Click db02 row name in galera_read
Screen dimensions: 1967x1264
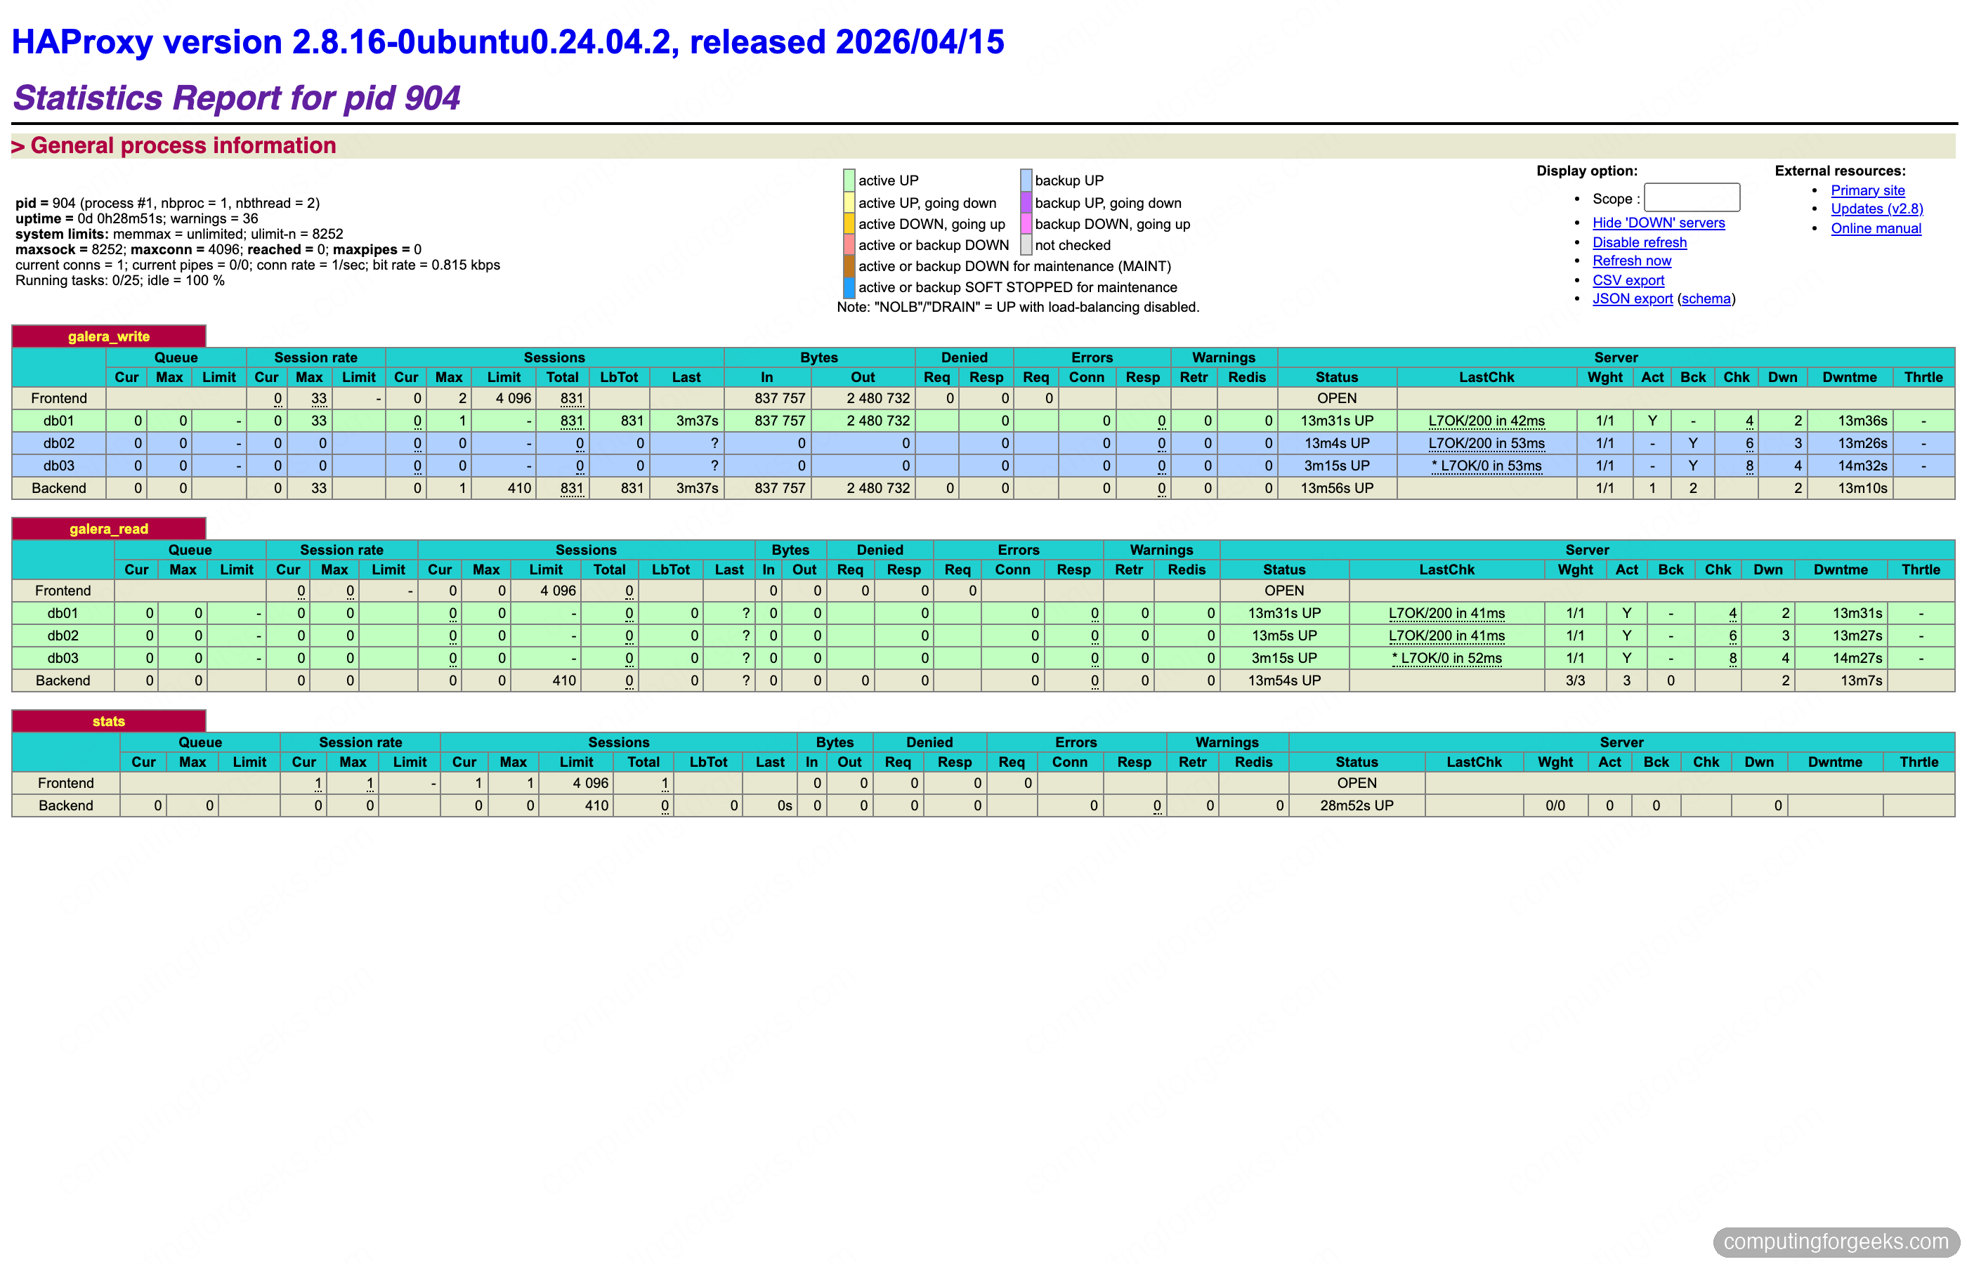pyautogui.click(x=63, y=636)
